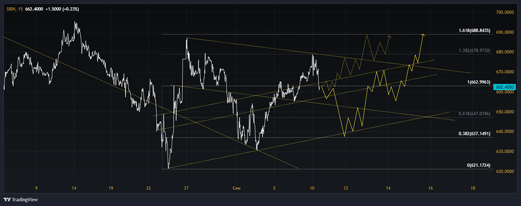This screenshot has height=206, width=521.
Task: Select the 0.382(637.1491) Fibonacci level label
Action: tap(475, 133)
